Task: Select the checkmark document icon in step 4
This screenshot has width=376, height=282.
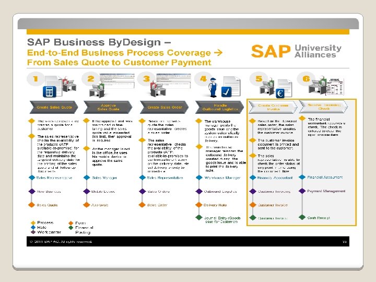Action: point(226,91)
